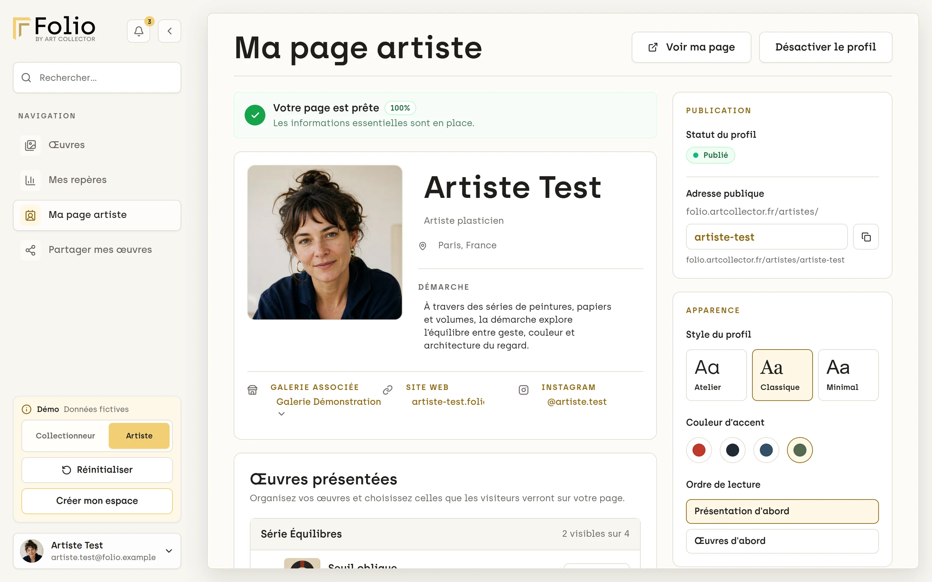The width and height of the screenshot is (932, 582).
Task: Choose Œuvres d'abord reading order
Action: [x=782, y=541]
